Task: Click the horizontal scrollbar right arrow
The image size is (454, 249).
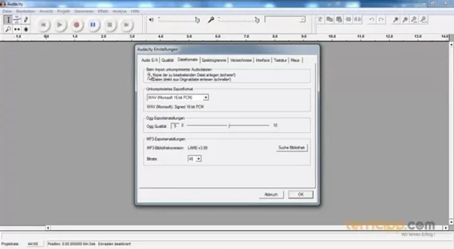Action: (446, 228)
